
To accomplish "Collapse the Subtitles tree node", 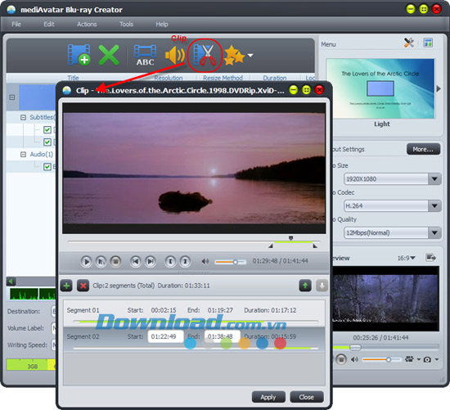I will 23,117.
